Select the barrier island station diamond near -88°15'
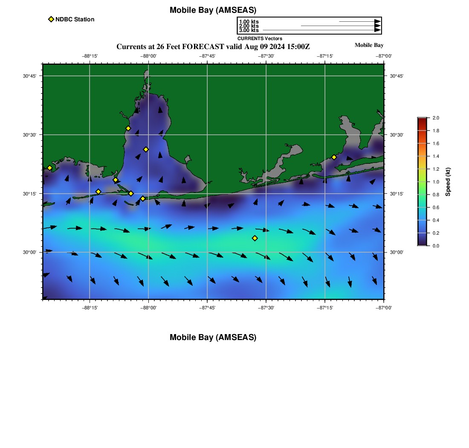 [x=98, y=192]
